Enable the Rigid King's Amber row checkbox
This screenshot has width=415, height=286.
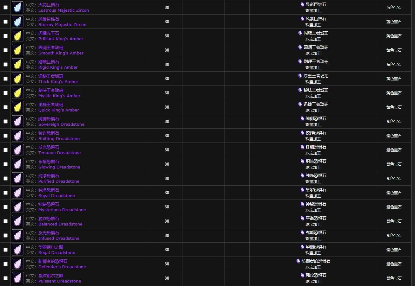(5, 64)
